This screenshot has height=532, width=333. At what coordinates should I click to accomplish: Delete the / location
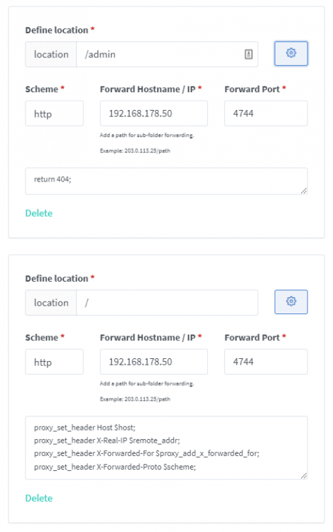[39, 498]
